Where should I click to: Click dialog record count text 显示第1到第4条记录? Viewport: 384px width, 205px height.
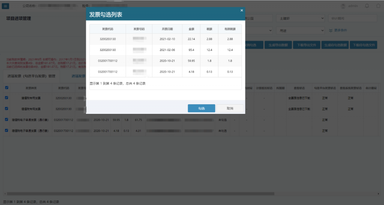(x=117, y=84)
